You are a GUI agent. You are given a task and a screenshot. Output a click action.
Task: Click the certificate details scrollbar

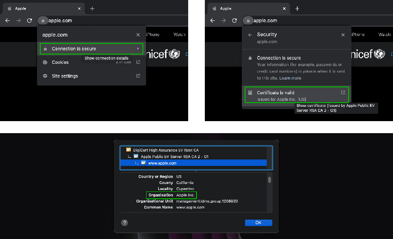tap(270, 180)
